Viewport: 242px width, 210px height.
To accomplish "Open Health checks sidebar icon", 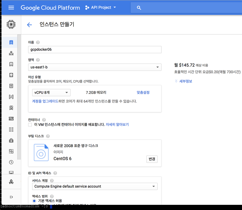I will pyautogui.click(x=11, y=141).
